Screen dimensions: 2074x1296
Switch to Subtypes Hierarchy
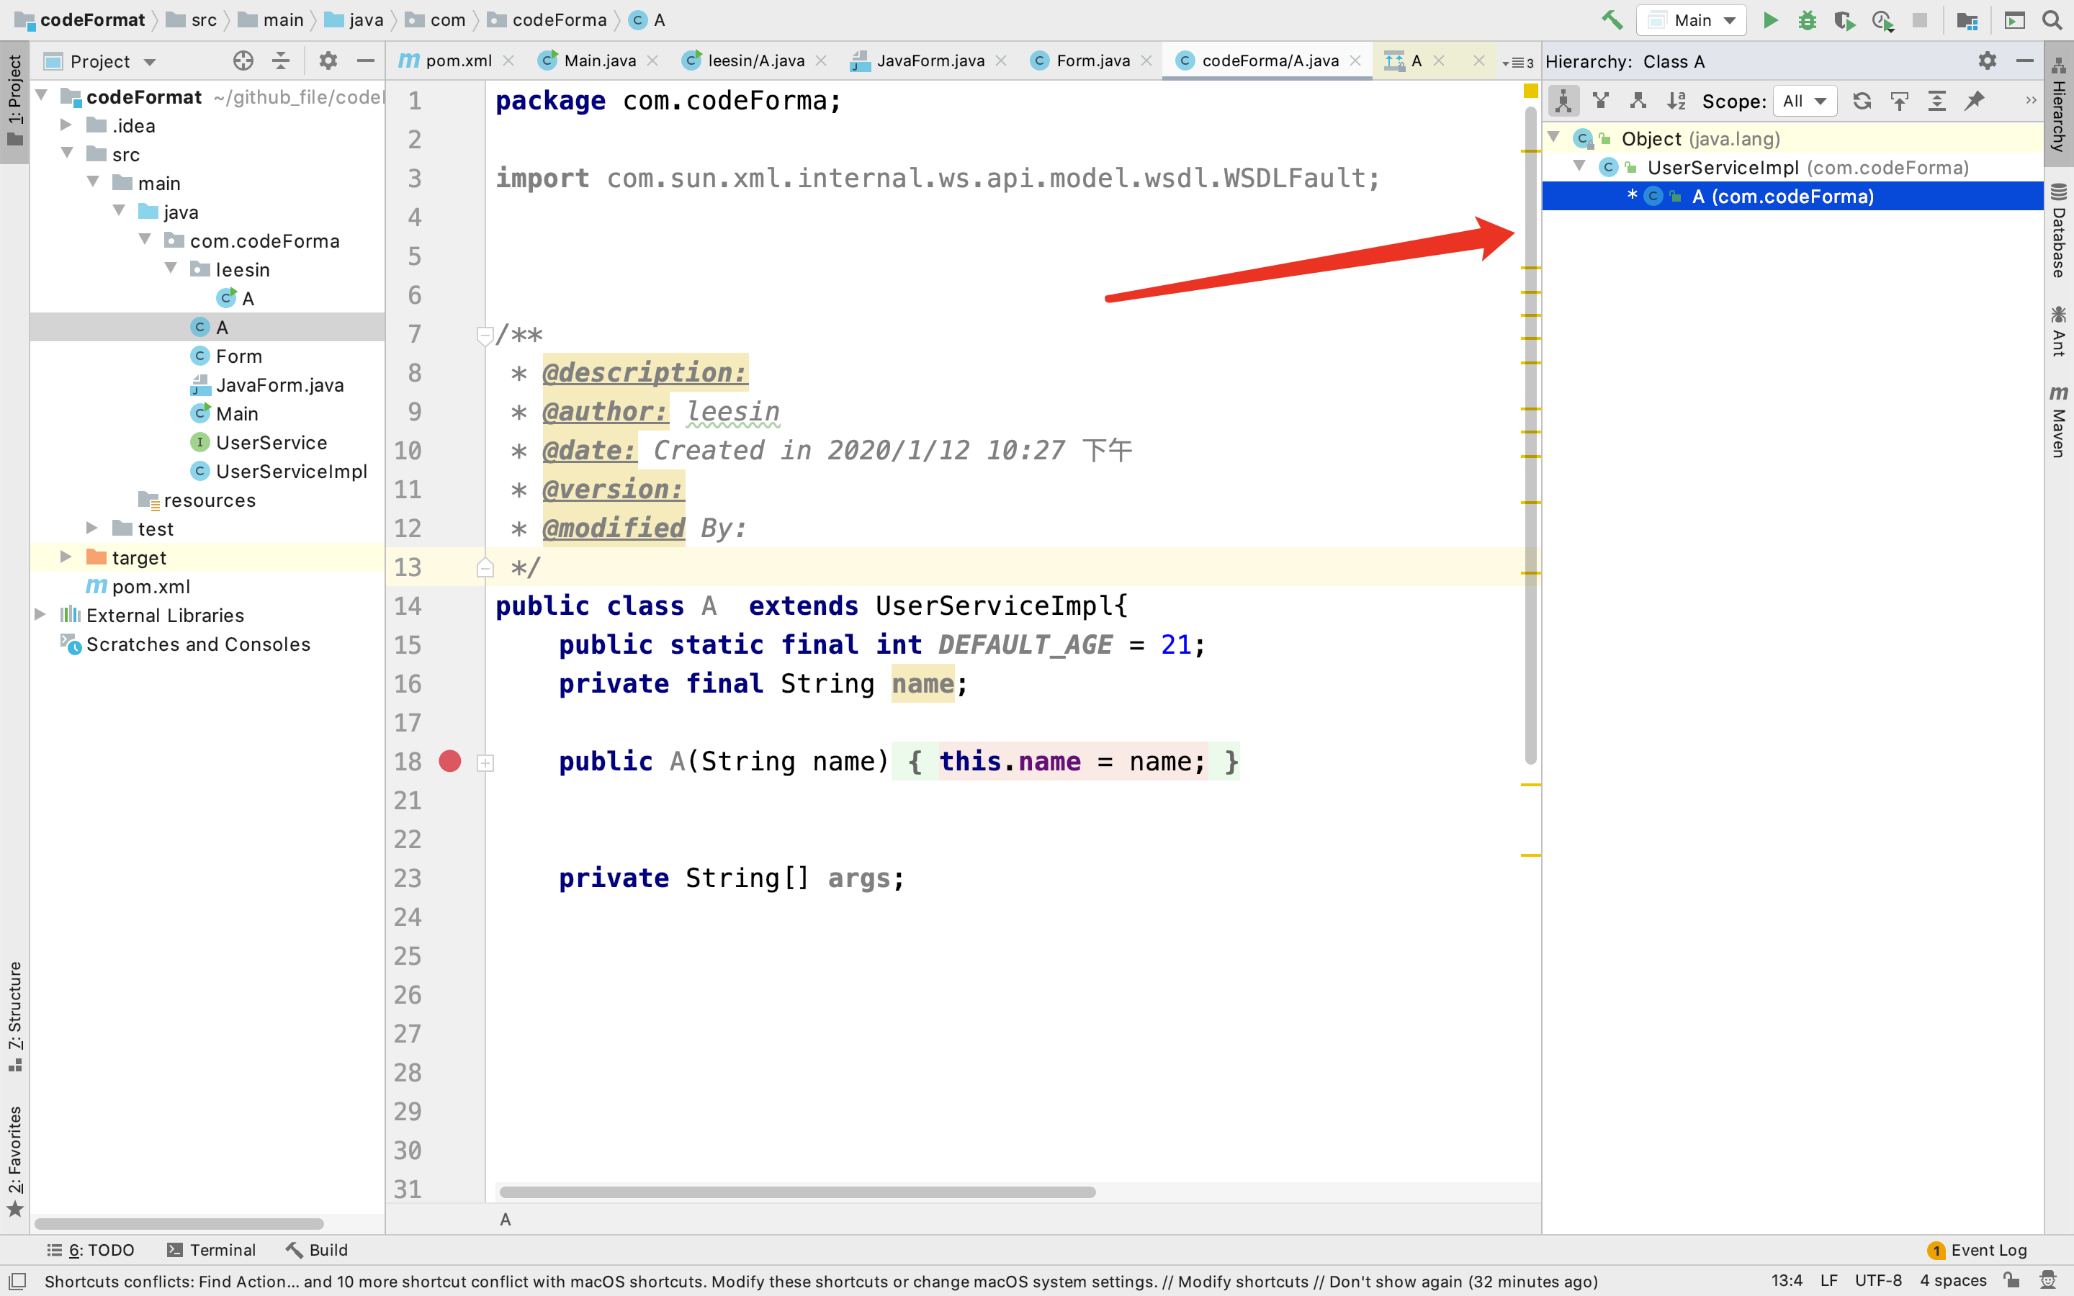1638,101
